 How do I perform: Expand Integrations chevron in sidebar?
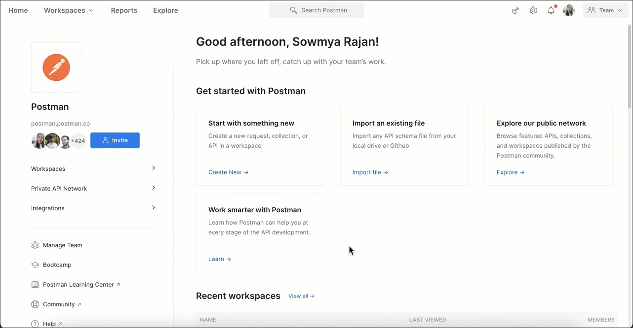pyautogui.click(x=154, y=208)
